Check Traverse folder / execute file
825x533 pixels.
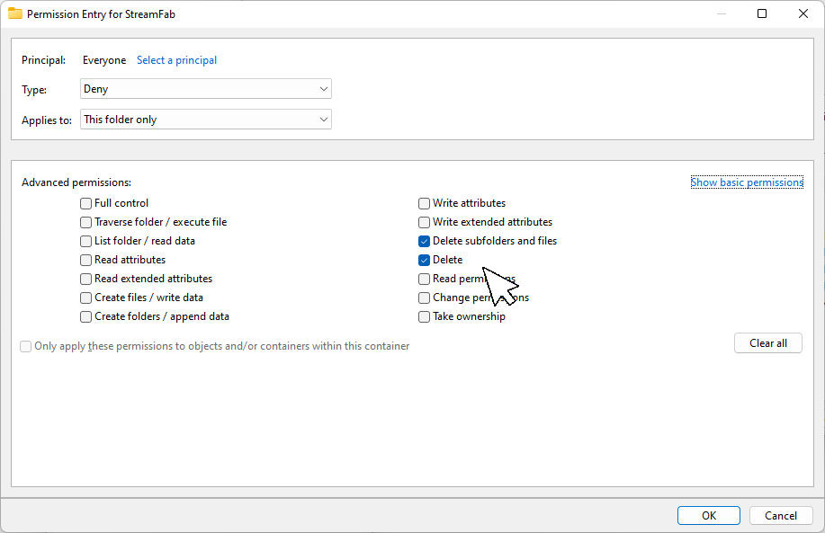[86, 222]
